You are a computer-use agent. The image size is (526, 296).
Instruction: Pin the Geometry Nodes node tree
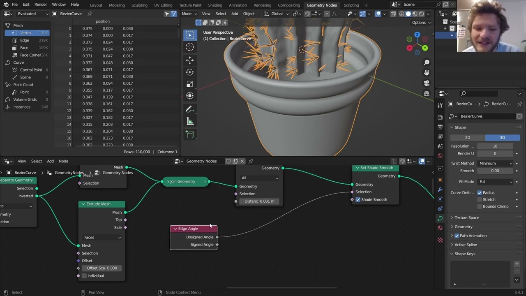(x=251, y=161)
